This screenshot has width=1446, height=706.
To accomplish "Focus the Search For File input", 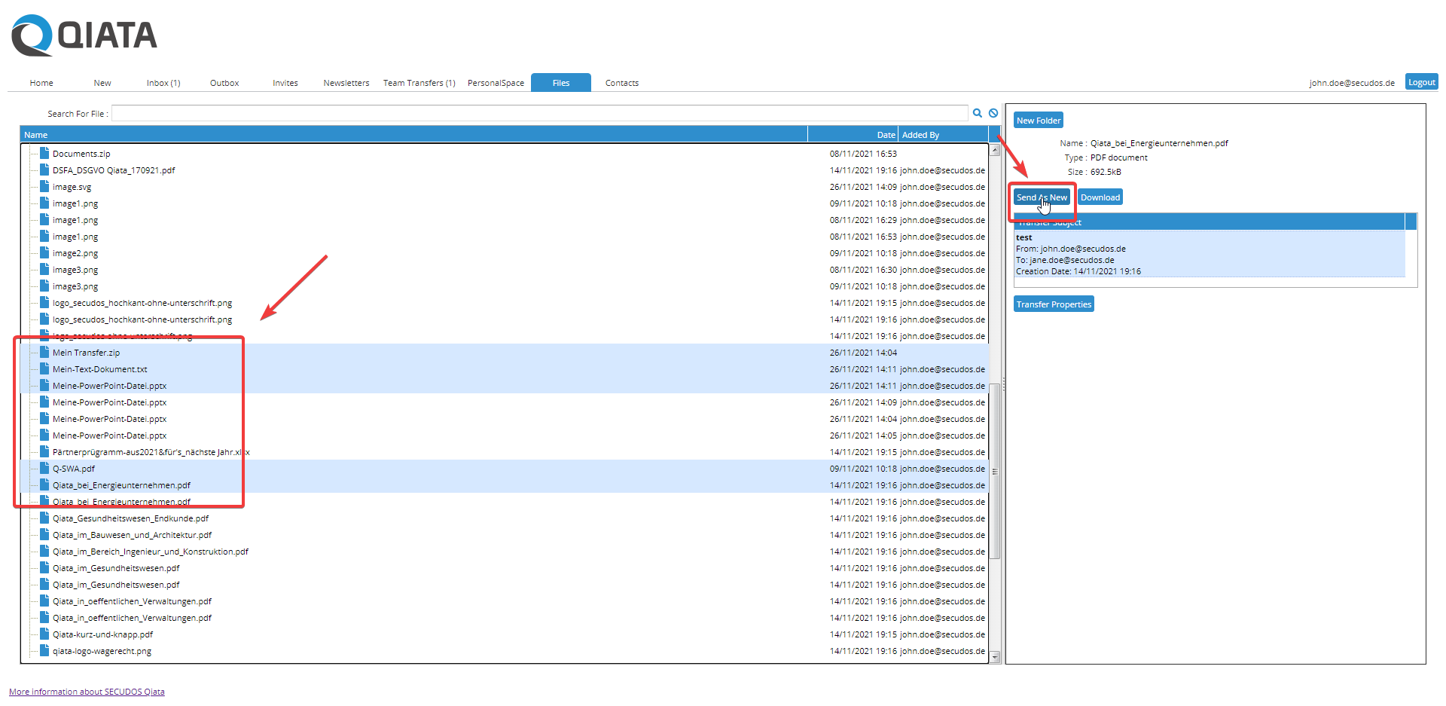I will pos(539,114).
